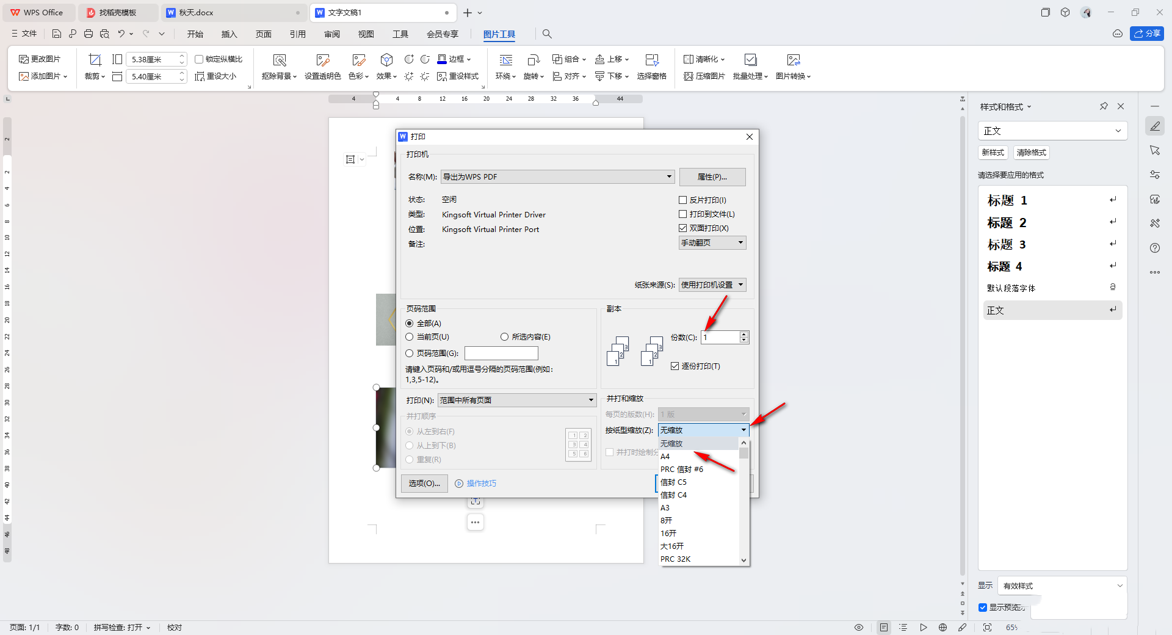This screenshot has width=1172, height=635.
Task: Click 清除格式 button
Action: pos(1032,153)
